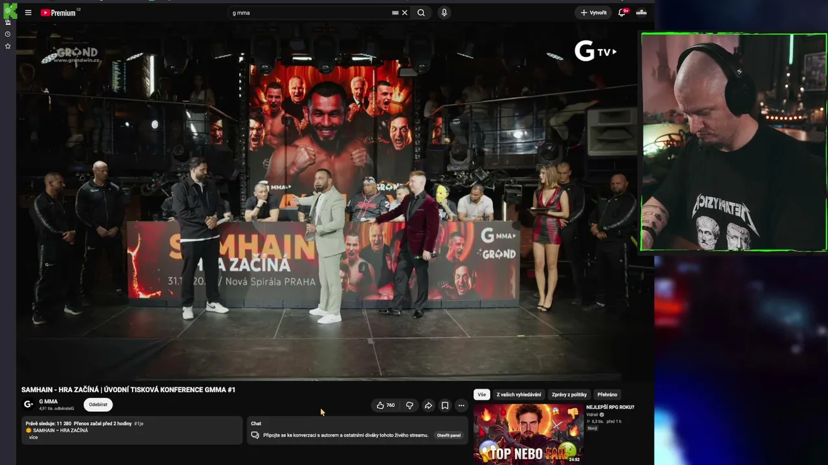Open the notifications bell
Image resolution: width=828 pixels, height=465 pixels.
pyautogui.click(x=622, y=12)
